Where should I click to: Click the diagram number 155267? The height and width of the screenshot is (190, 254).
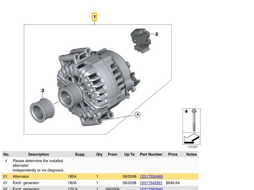[192, 147]
